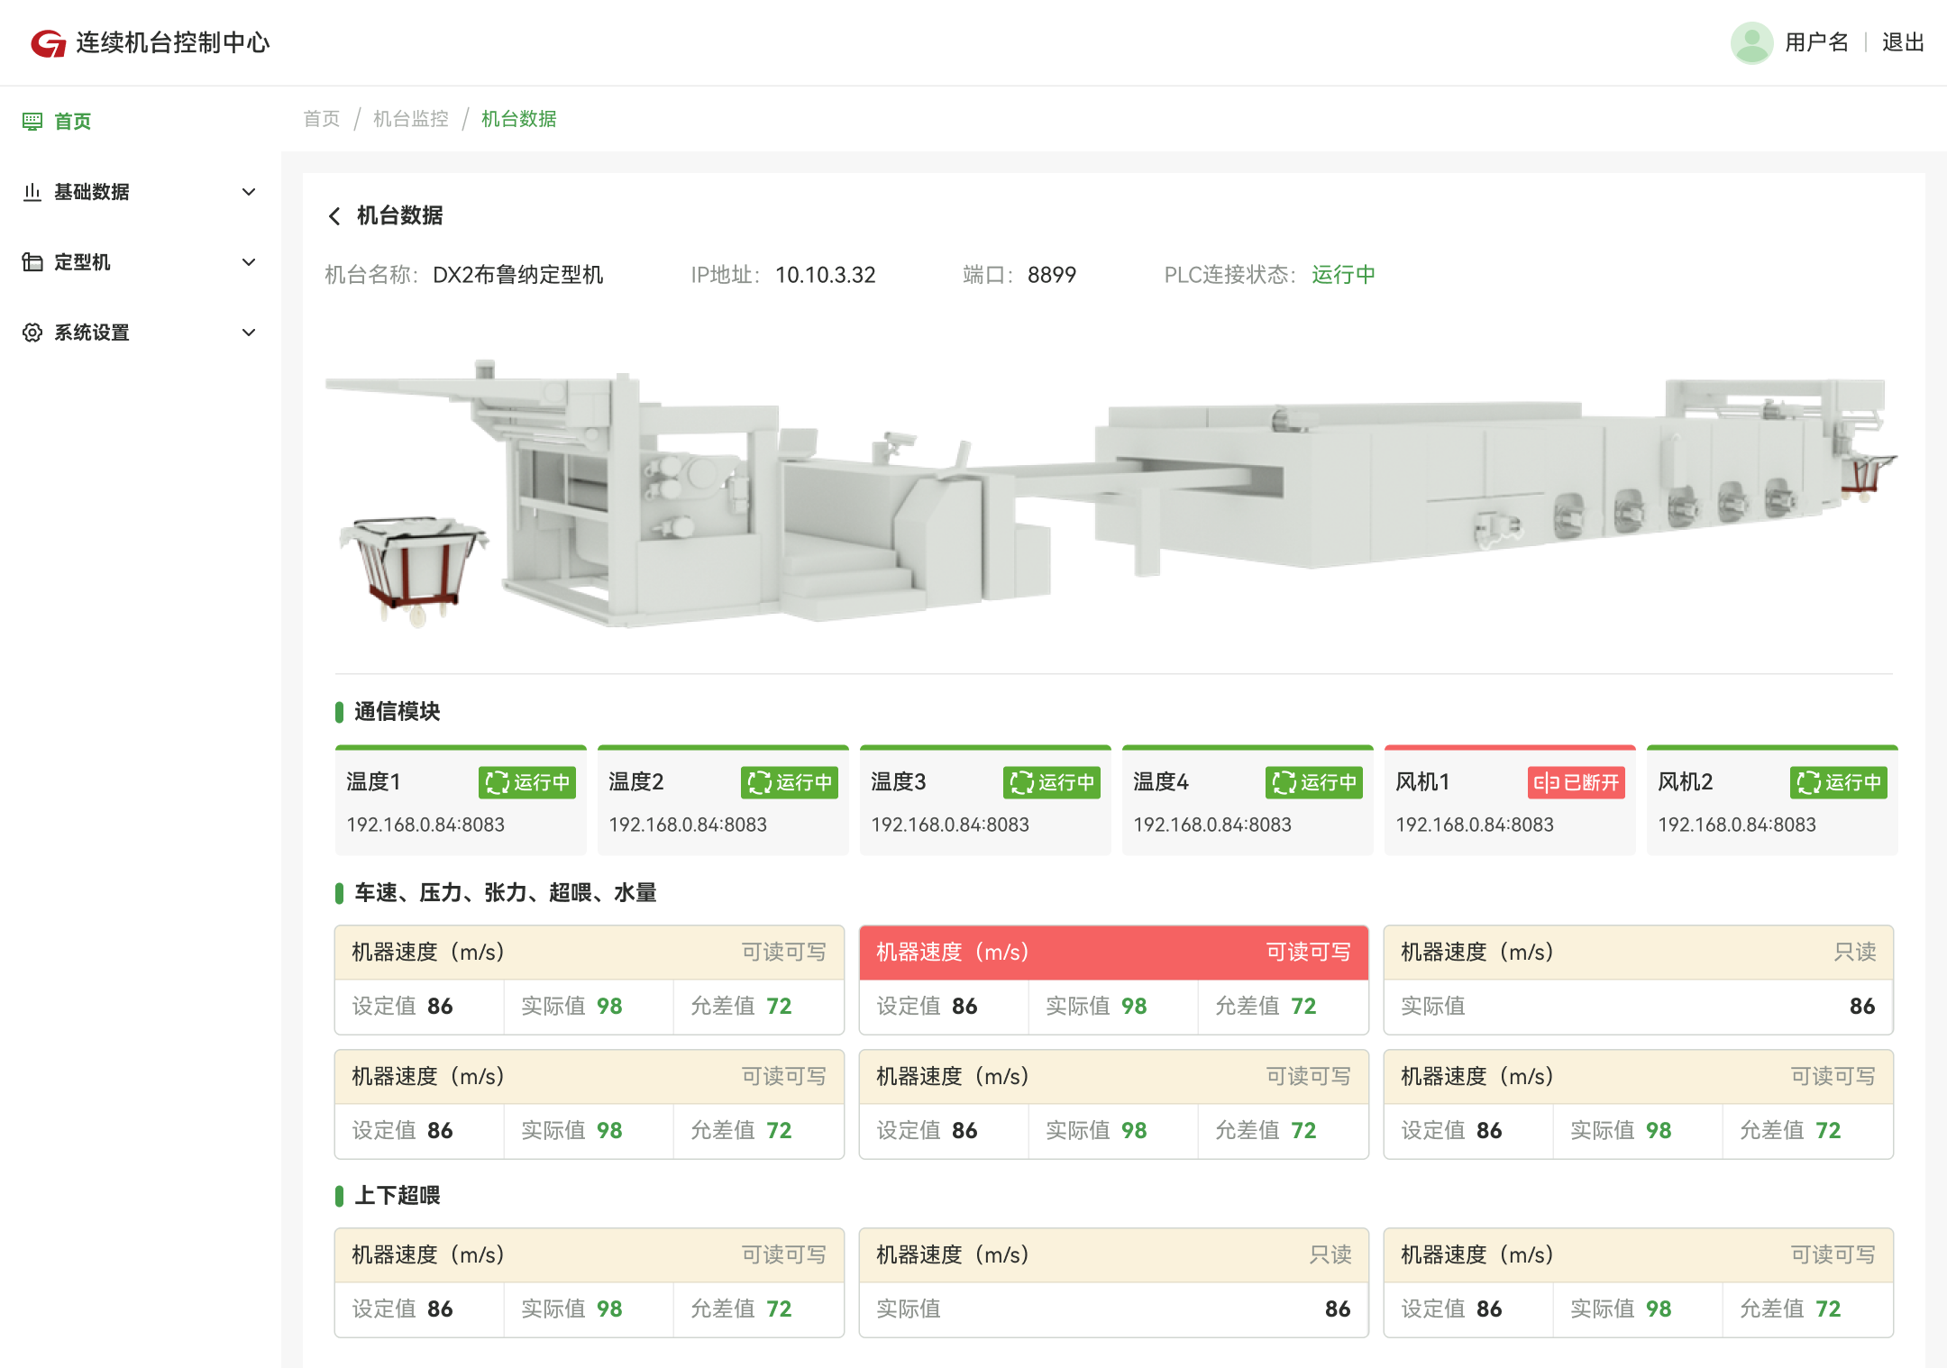Click the 定型机 machine icon
This screenshot has width=1947, height=1368.
(32, 261)
